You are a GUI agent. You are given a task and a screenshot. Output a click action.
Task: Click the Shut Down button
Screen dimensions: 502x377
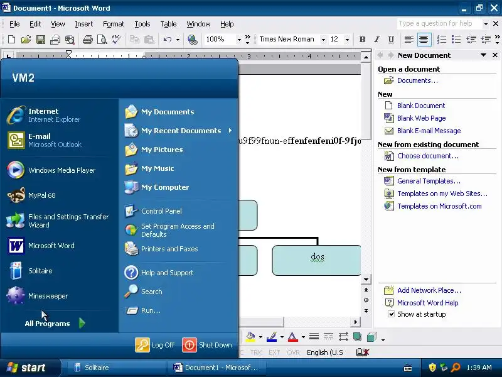coord(207,345)
